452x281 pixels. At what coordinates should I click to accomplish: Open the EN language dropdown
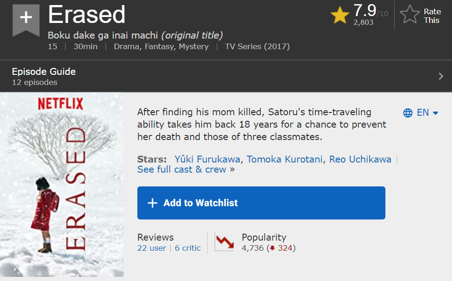(x=428, y=113)
